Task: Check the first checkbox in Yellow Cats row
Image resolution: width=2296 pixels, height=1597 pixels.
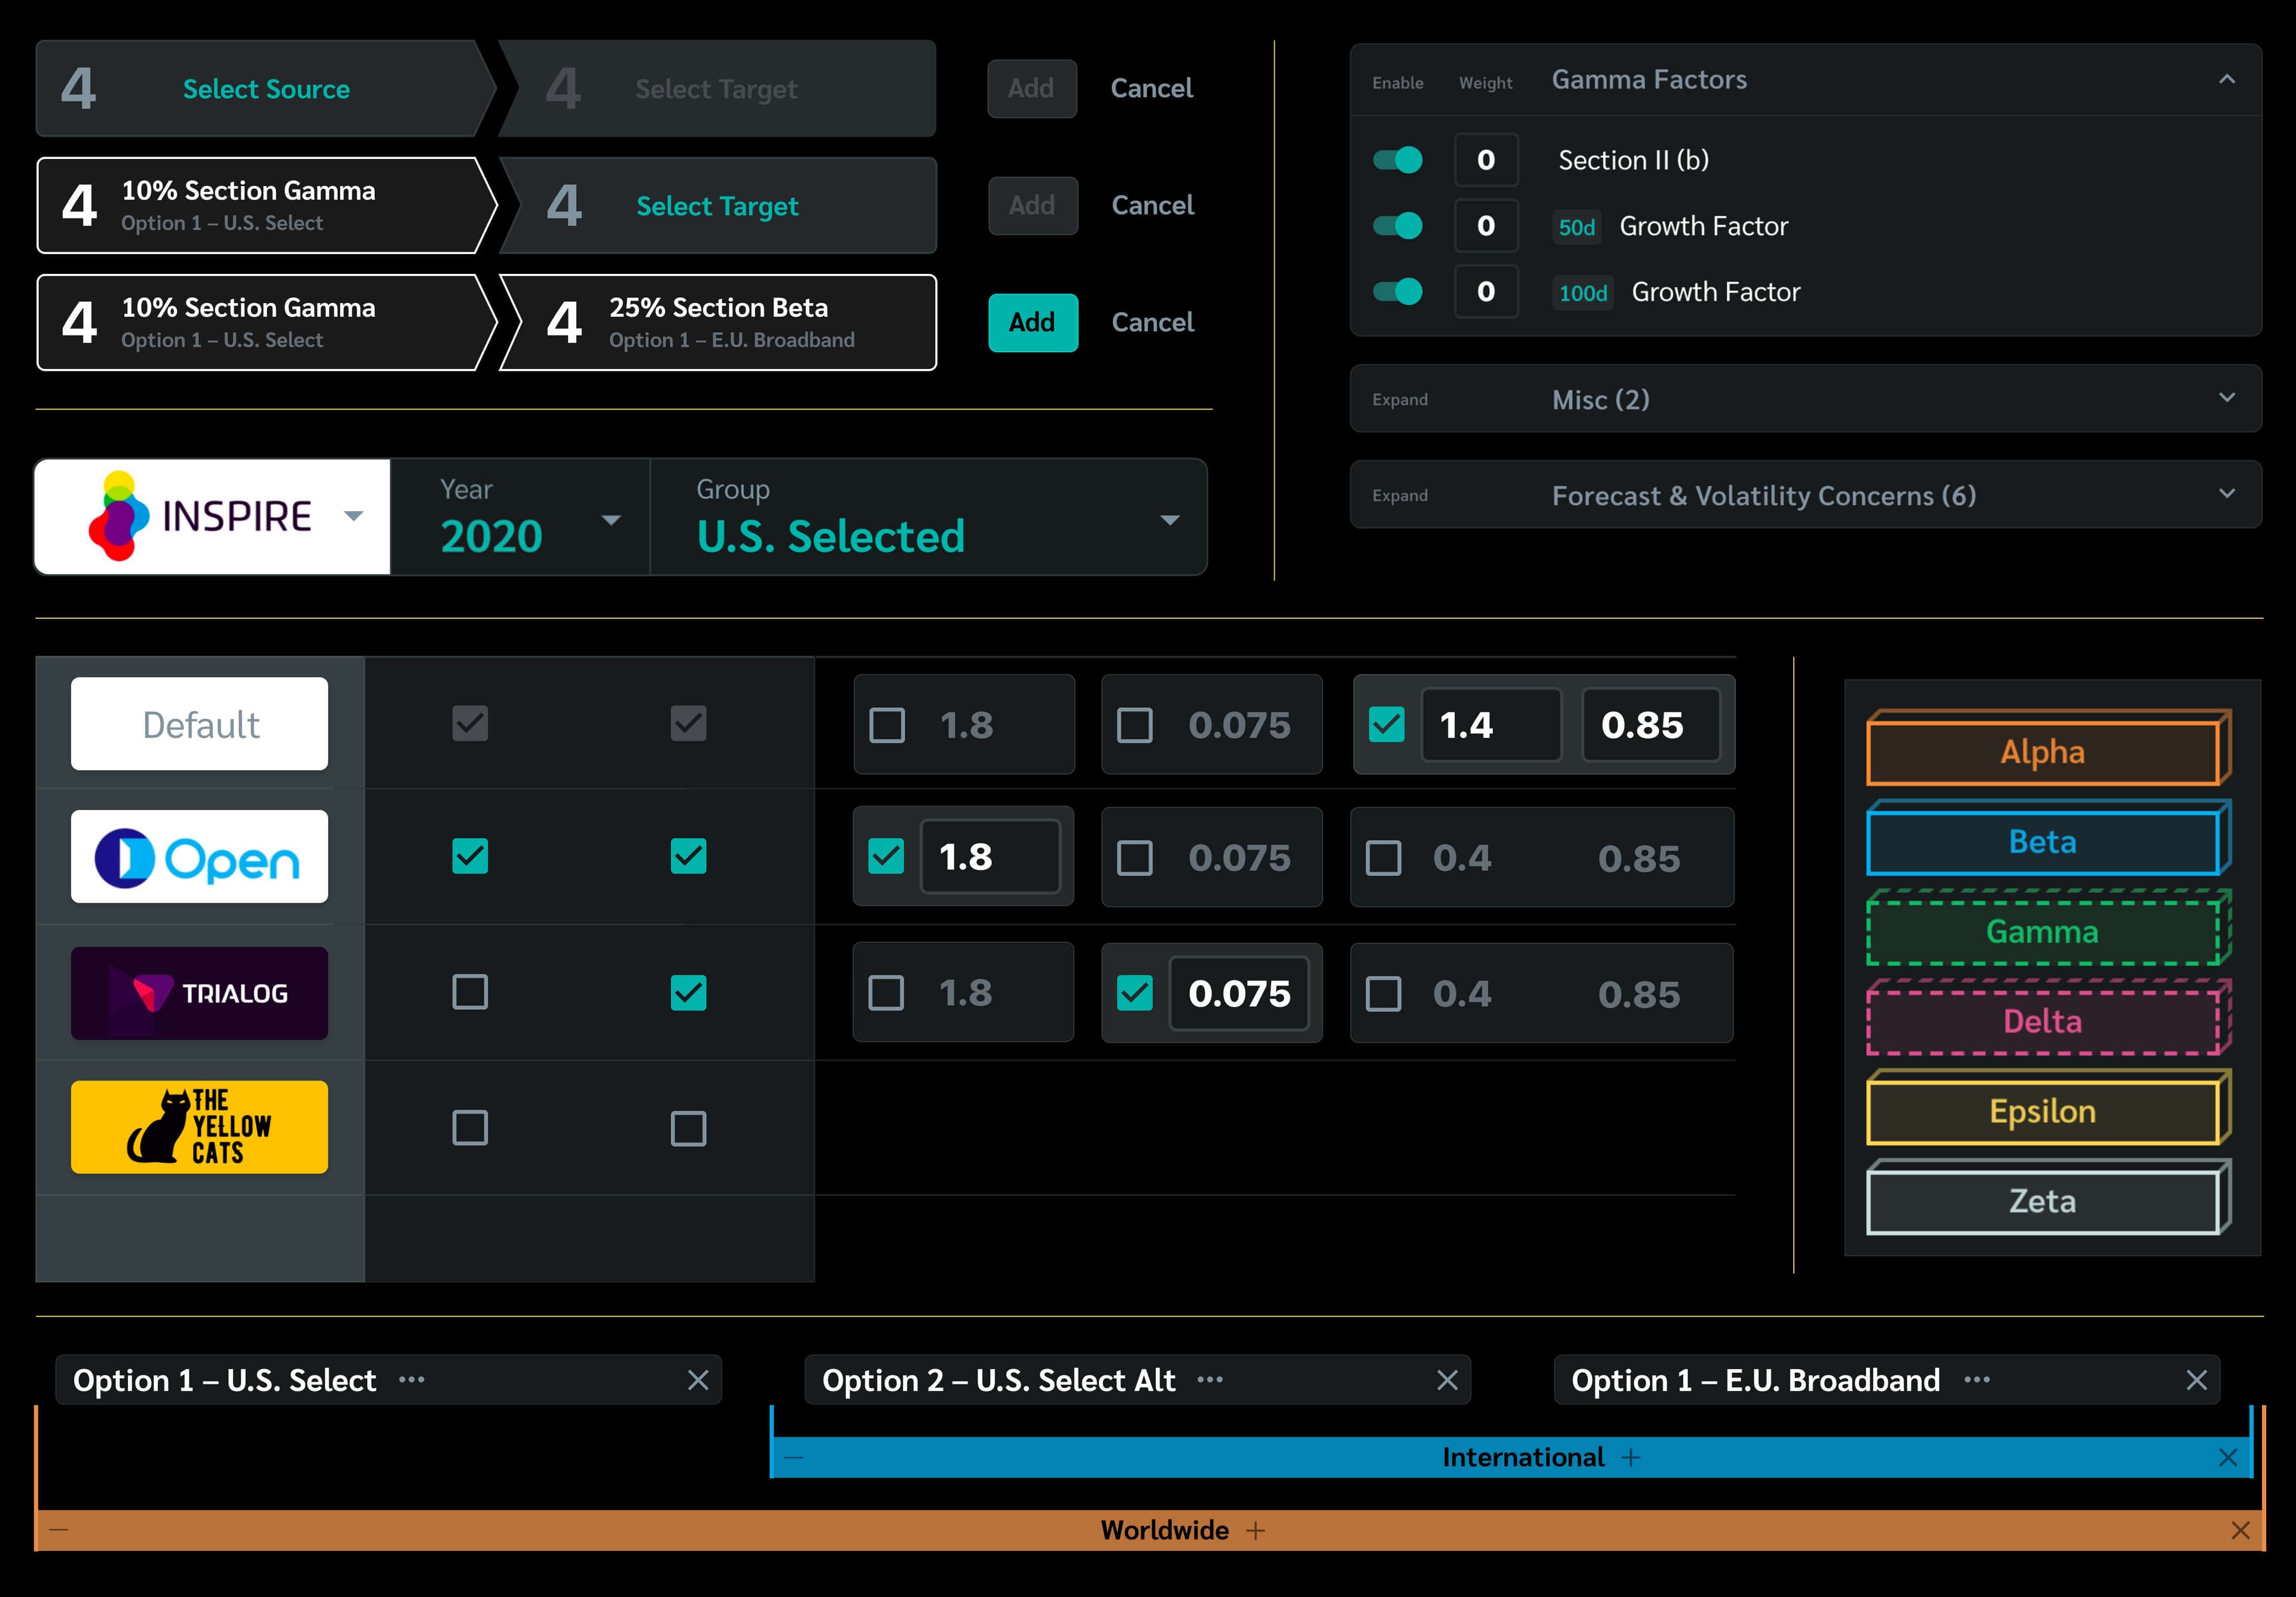Action: (470, 1128)
